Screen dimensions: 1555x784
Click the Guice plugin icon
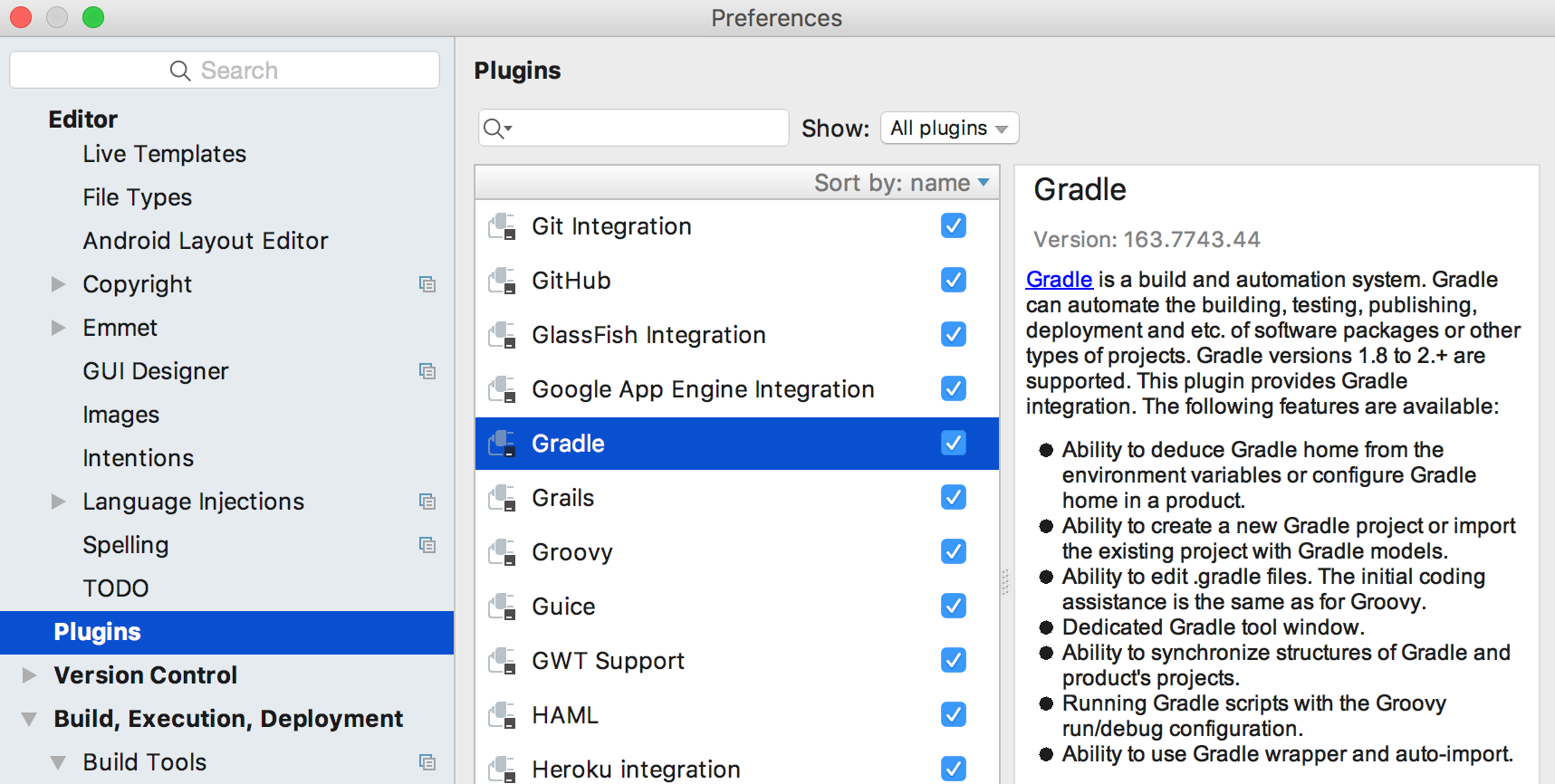tap(502, 607)
